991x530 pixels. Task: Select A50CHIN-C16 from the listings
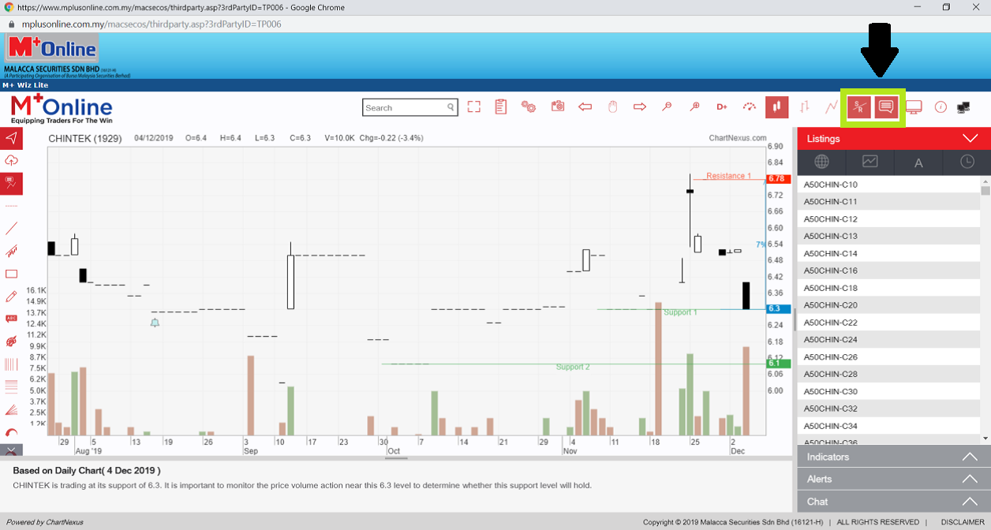tap(830, 271)
